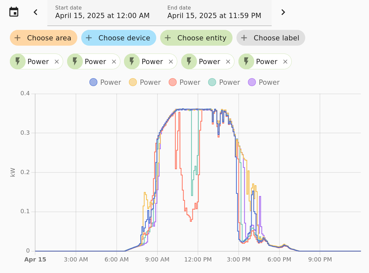Screen dimensions: 369x273
Task: Remove the fourth Power entity chip
Action: [228, 61]
